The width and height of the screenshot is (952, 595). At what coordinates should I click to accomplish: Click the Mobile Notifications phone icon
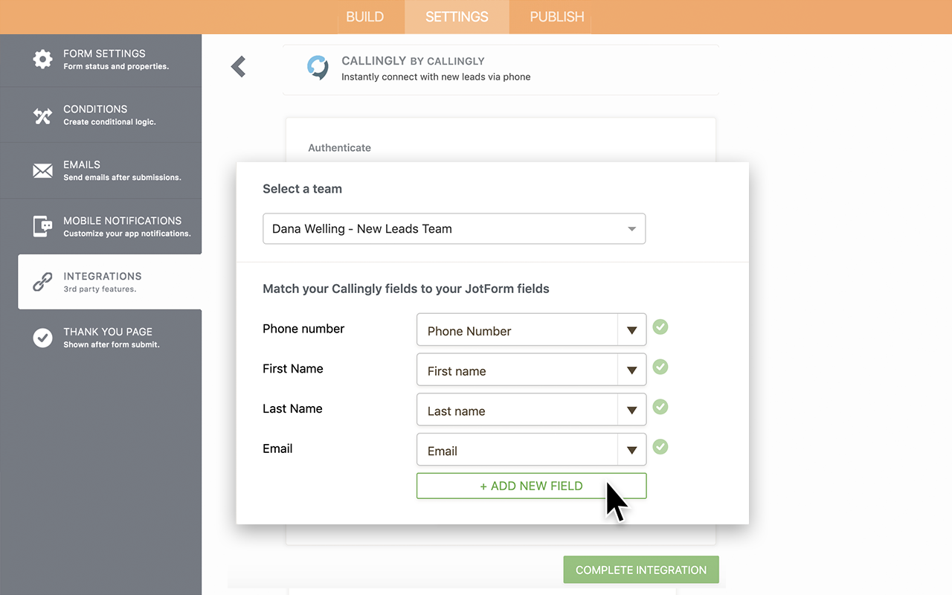tap(43, 226)
